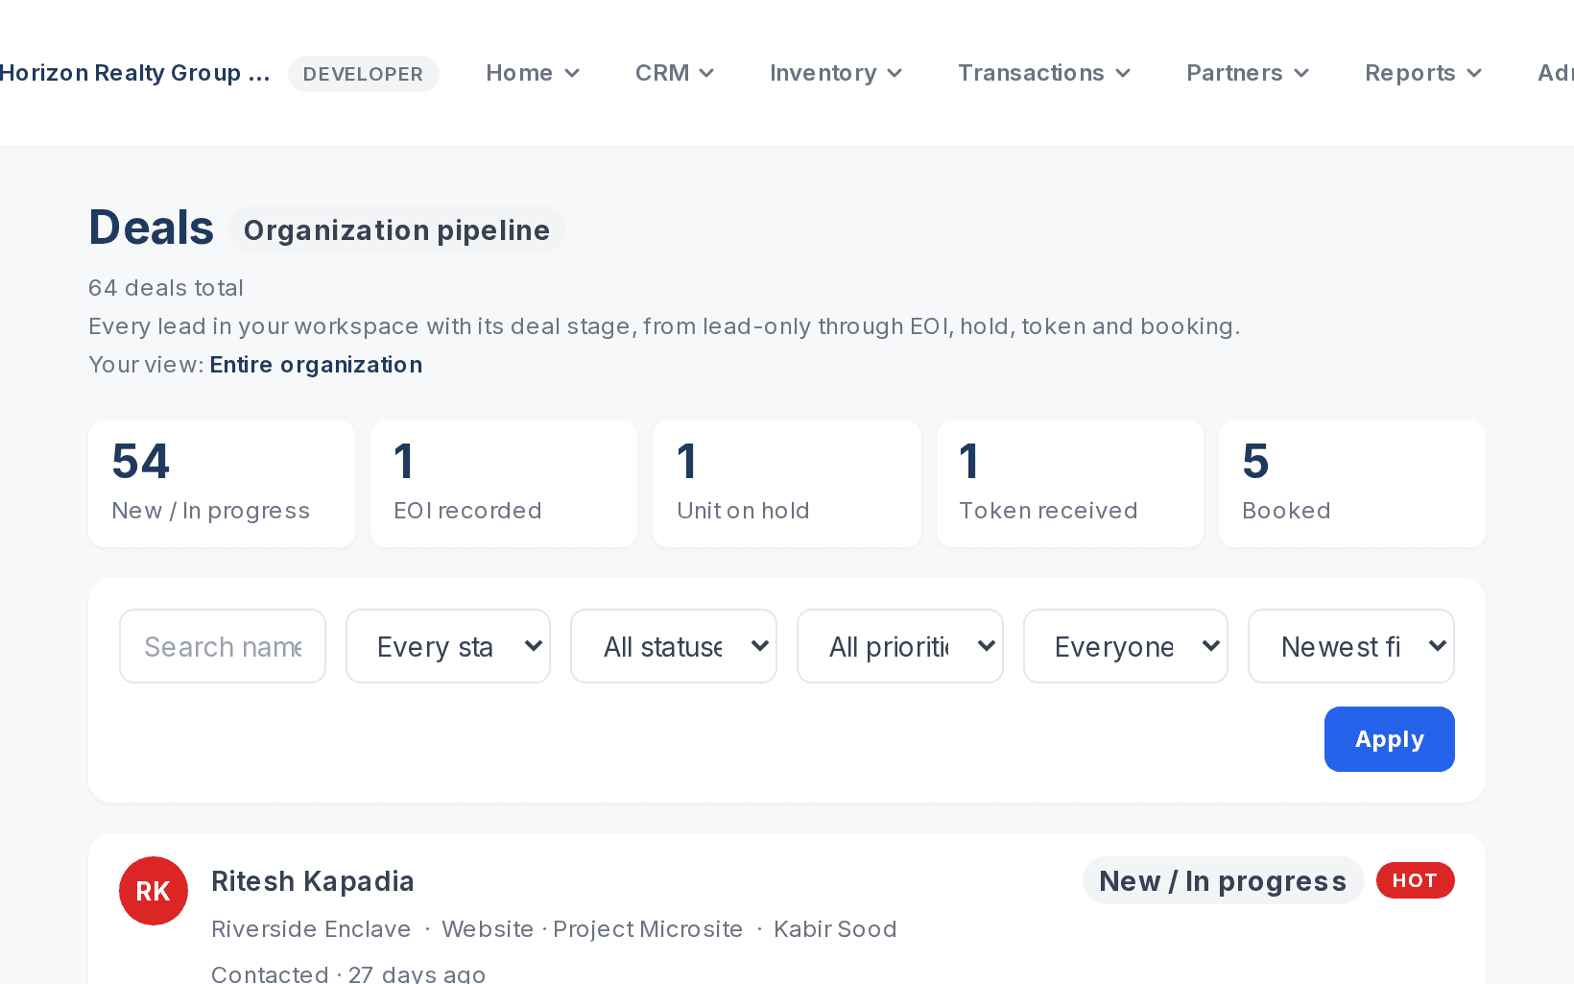The image size is (1574, 984).
Task: Click the HOT priority badge
Action: (x=1416, y=880)
